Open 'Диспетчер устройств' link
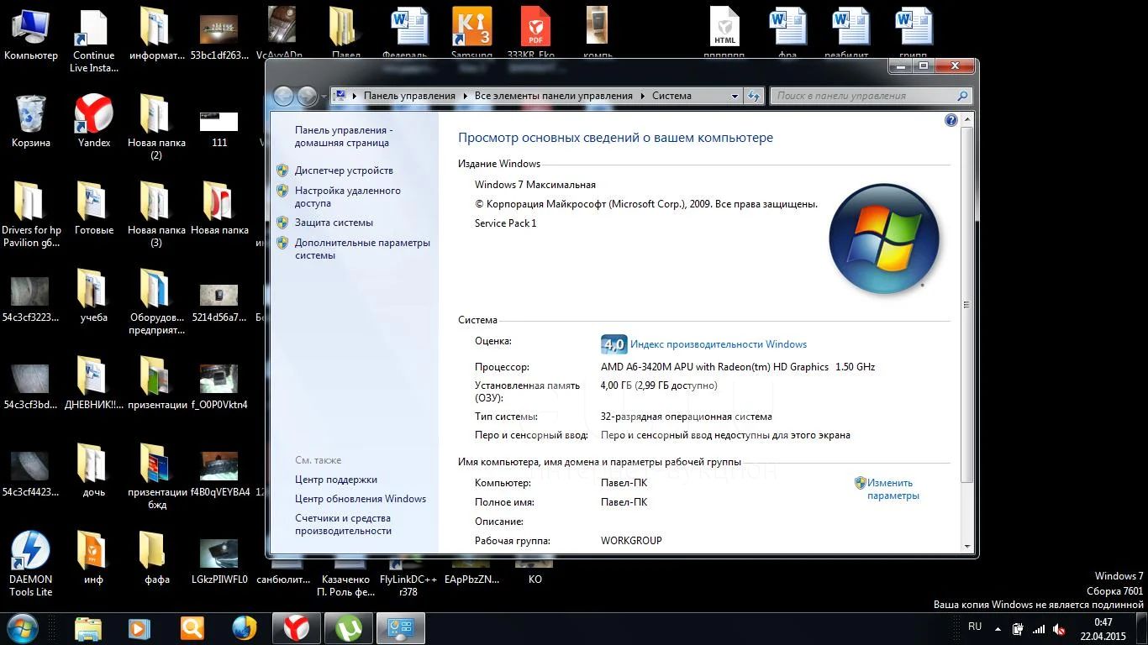The width and height of the screenshot is (1148, 645). click(344, 170)
